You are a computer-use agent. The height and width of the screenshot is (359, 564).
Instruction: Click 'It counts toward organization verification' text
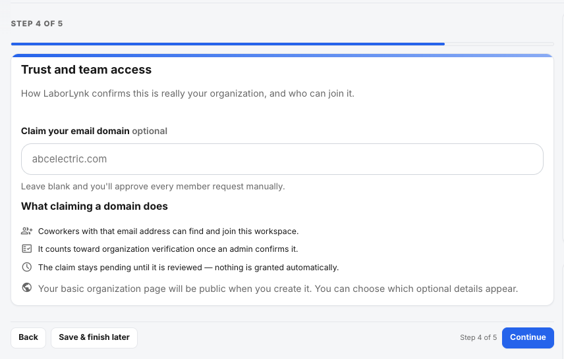168,249
